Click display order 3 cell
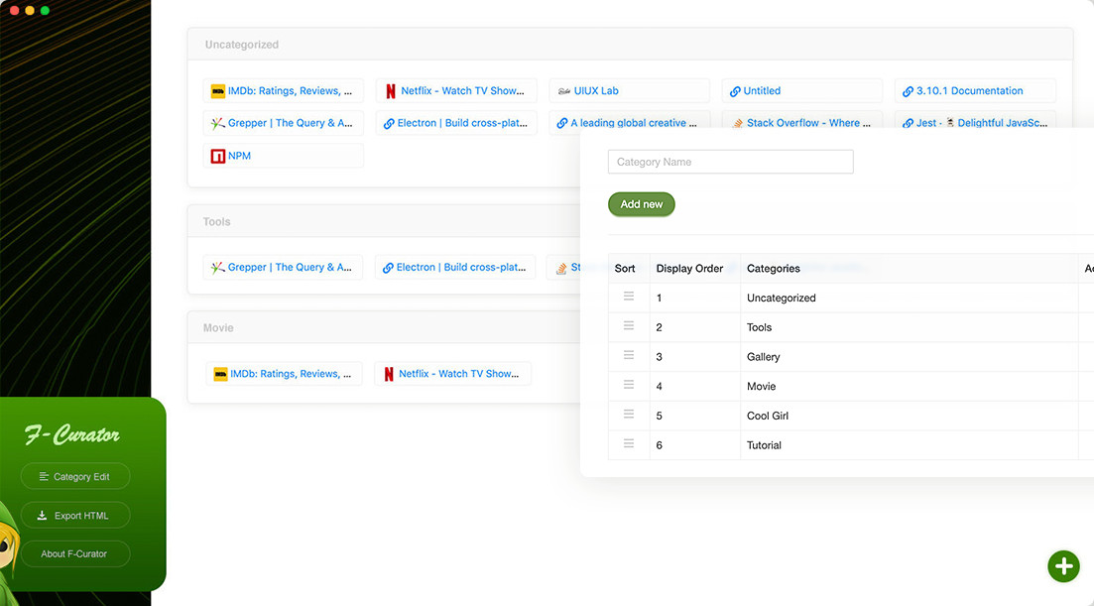 pos(695,356)
